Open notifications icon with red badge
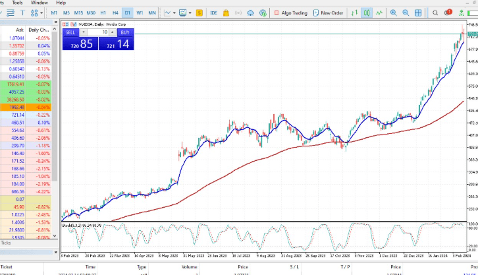Viewport: 478px width, 275px height. pyautogui.click(x=448, y=13)
